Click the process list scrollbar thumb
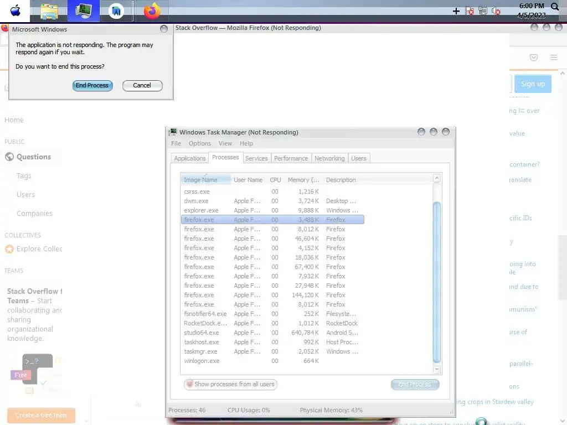This screenshot has width=567, height=425. coord(436,282)
